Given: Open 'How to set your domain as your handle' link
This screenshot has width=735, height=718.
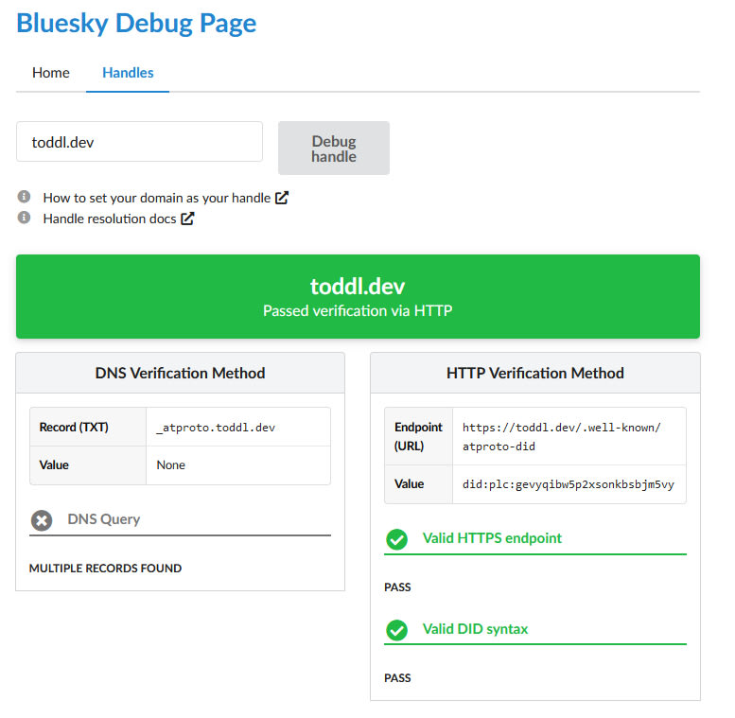Looking at the screenshot, I should [157, 198].
